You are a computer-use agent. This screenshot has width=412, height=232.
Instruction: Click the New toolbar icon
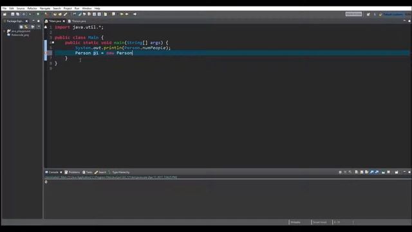click(5, 14)
